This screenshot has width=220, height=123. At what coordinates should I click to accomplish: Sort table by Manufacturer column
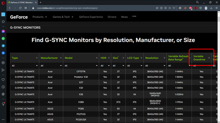tap(51, 58)
